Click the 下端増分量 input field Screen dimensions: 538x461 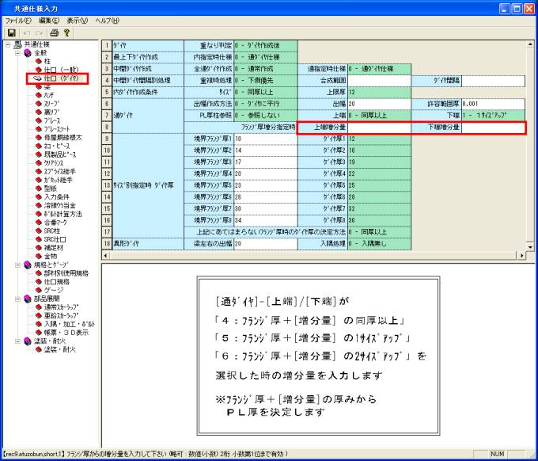pyautogui.click(x=493, y=127)
